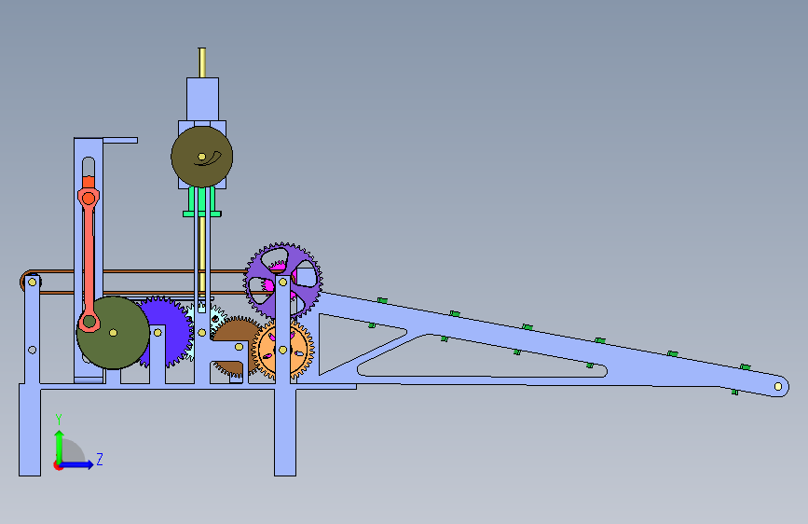The height and width of the screenshot is (524, 808).
Task: Select the frame's middle leg
Action: coord(285,433)
